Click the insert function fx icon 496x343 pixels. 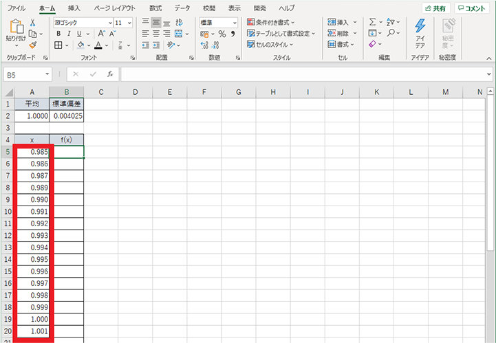pyautogui.click(x=110, y=74)
